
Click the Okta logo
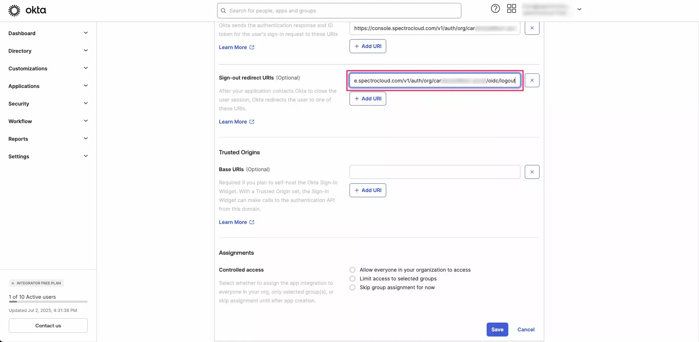[x=28, y=10]
